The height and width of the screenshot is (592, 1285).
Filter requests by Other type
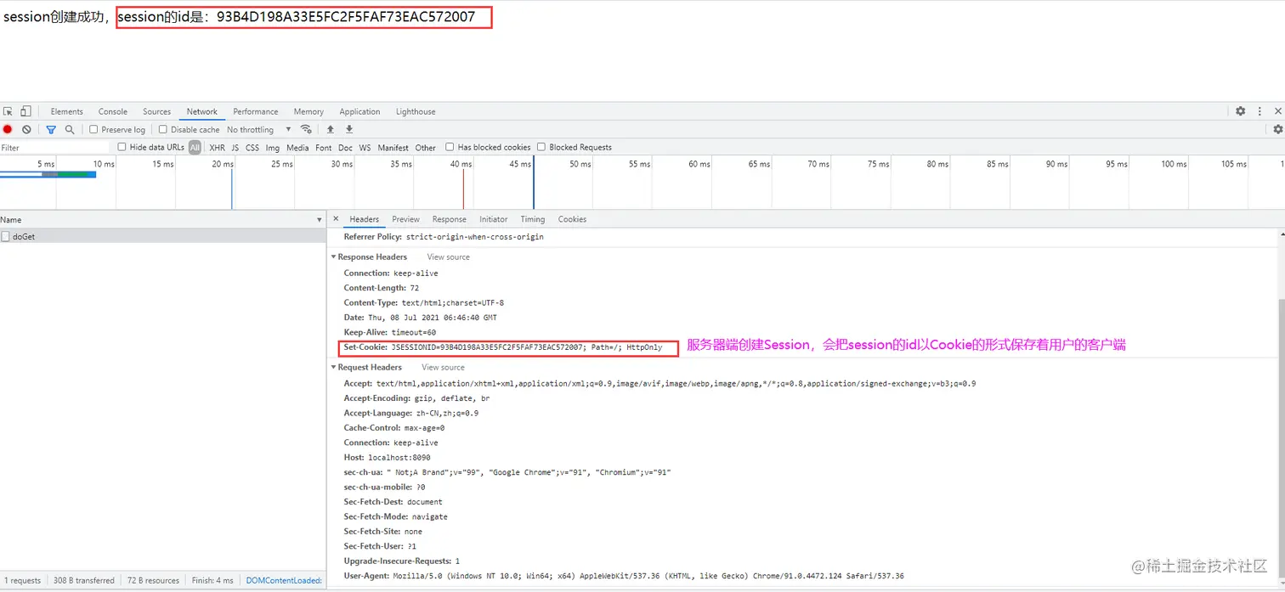tap(426, 147)
